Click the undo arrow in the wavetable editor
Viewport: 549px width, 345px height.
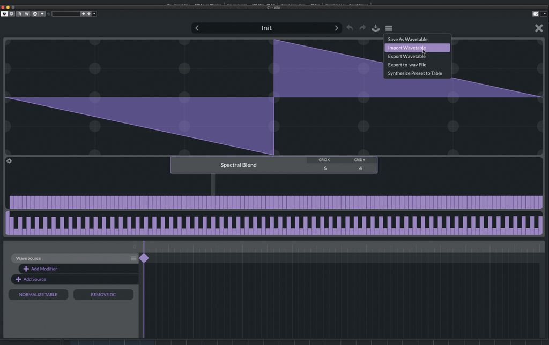pyautogui.click(x=350, y=28)
